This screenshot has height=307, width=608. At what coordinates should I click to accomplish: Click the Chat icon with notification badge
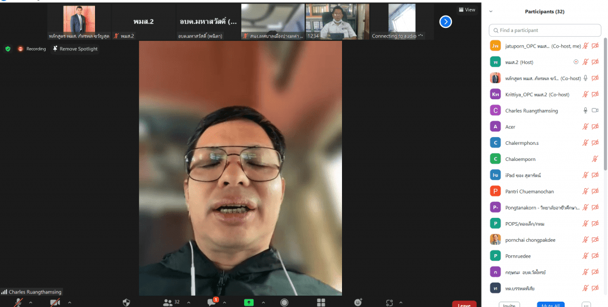(x=211, y=302)
